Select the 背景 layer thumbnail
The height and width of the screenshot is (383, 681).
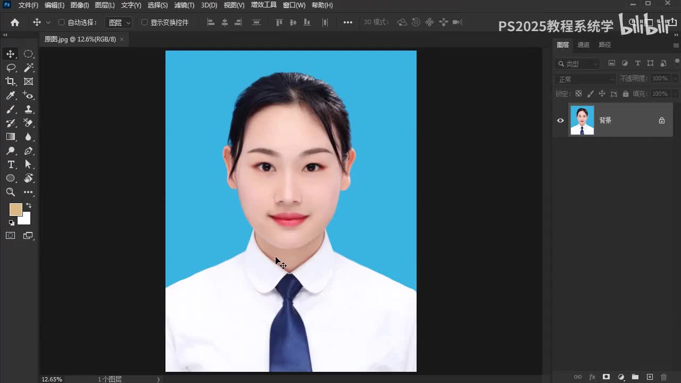(x=582, y=120)
